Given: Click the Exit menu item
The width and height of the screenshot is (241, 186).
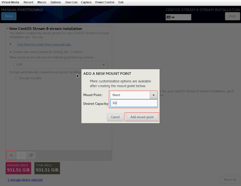Looking at the screenshot, I should [121, 2].
